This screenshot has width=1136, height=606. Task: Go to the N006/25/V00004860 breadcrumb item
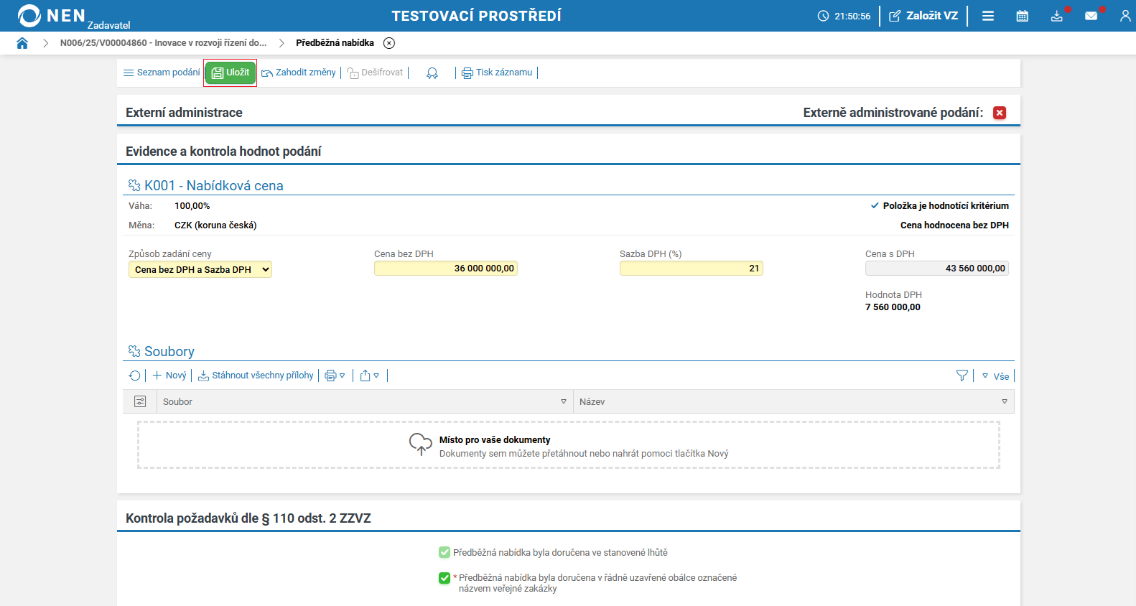[163, 43]
